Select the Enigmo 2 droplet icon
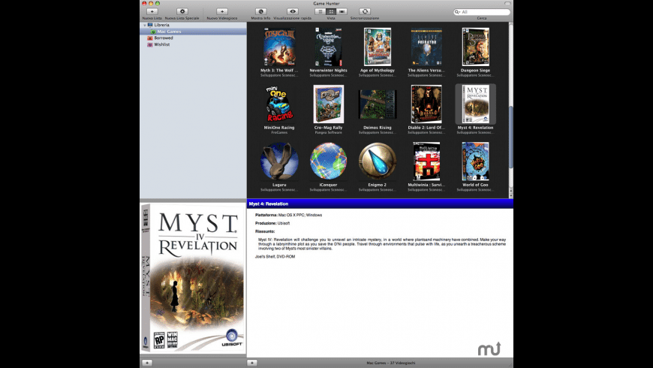The width and height of the screenshot is (653, 368). pyautogui.click(x=378, y=161)
